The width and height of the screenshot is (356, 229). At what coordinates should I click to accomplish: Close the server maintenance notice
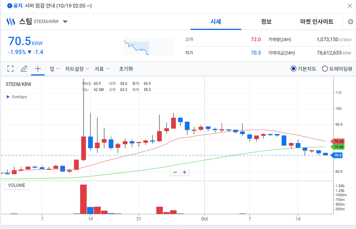tap(350, 6)
